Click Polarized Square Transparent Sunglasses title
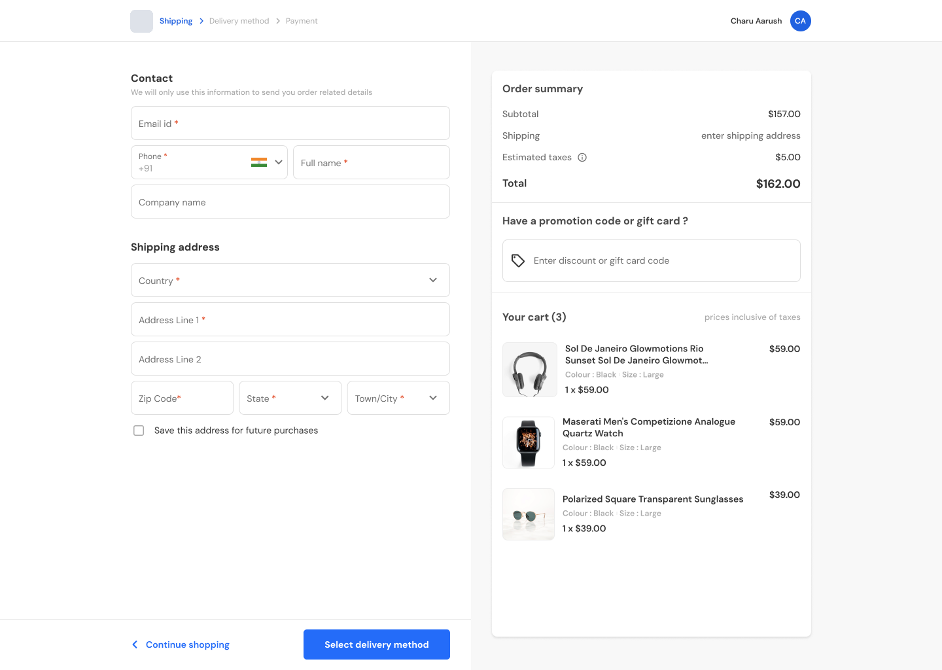942x670 pixels. [653, 499]
